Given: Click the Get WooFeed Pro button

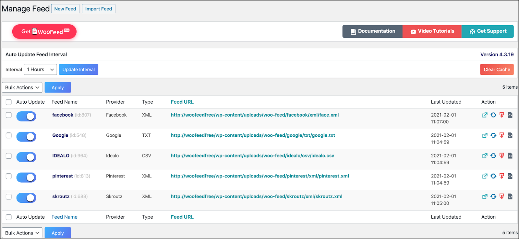Looking at the screenshot, I should coord(44,31).
